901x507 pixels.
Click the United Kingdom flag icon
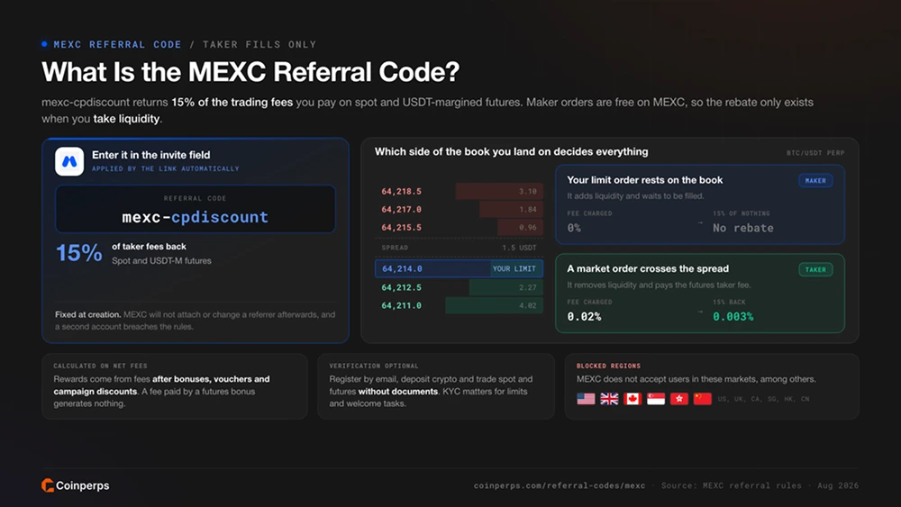tap(609, 398)
